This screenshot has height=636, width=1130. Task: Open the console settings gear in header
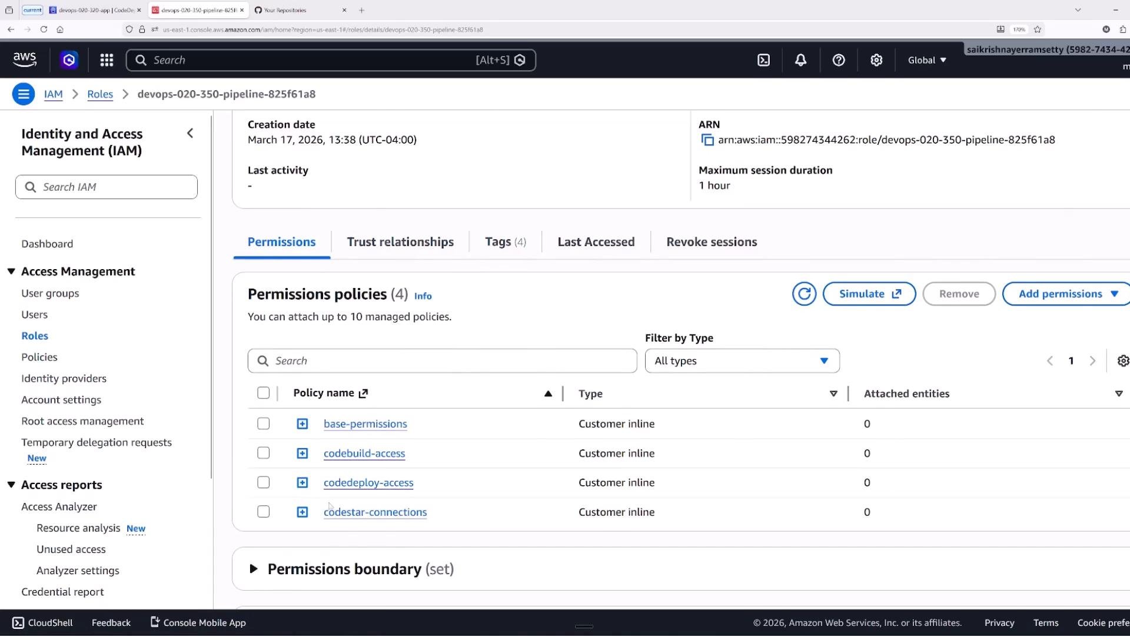click(x=876, y=60)
